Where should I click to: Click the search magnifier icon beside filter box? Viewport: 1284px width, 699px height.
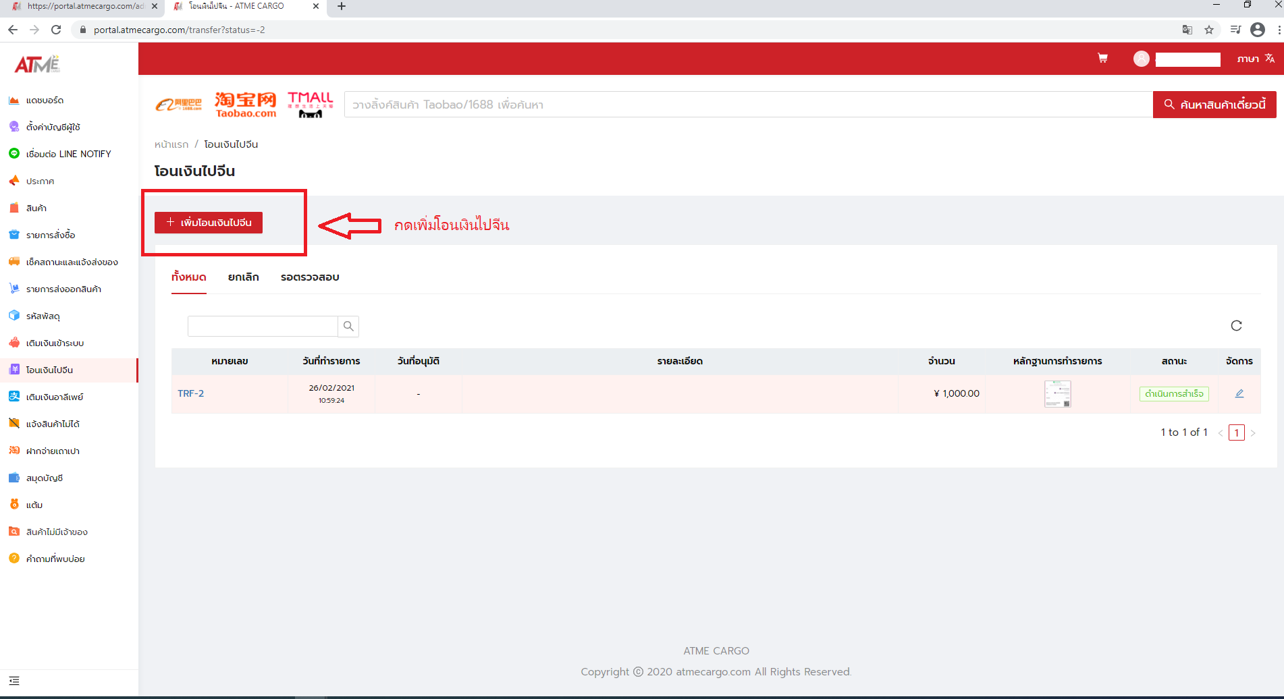point(348,327)
